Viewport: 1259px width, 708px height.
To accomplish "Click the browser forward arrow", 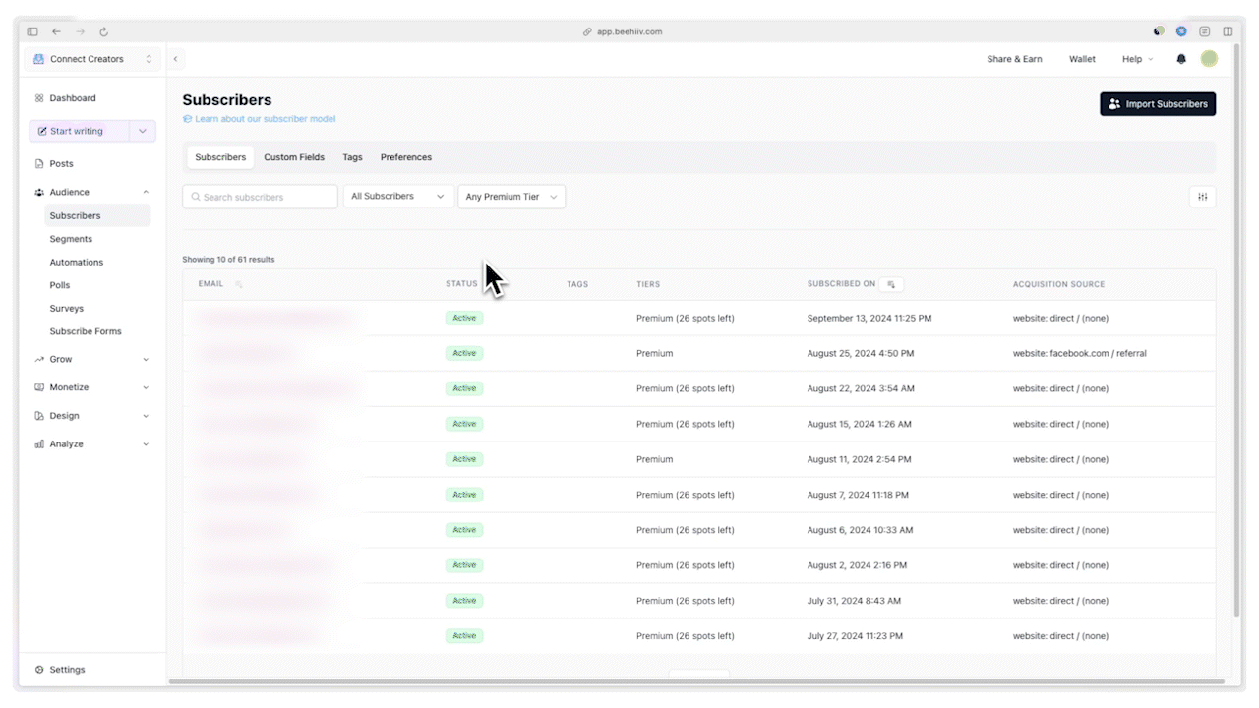I will click(81, 31).
